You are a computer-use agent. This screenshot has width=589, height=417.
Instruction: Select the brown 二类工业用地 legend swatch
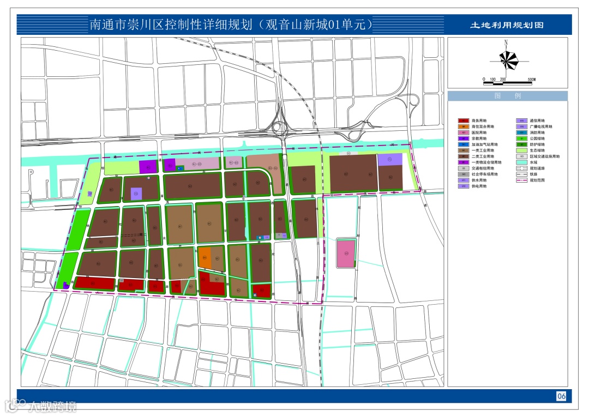(463, 156)
